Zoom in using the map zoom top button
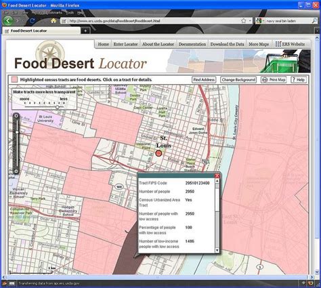This screenshot has width=321, height=288. tap(16, 116)
